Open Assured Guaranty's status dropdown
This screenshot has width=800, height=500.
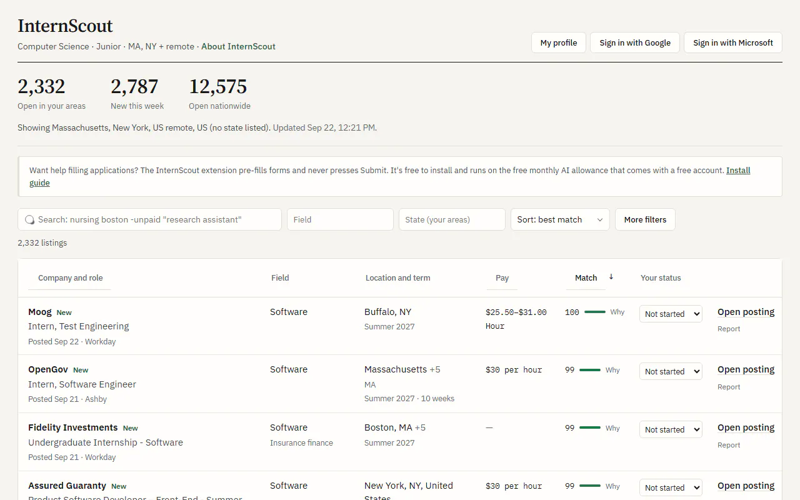(x=671, y=487)
